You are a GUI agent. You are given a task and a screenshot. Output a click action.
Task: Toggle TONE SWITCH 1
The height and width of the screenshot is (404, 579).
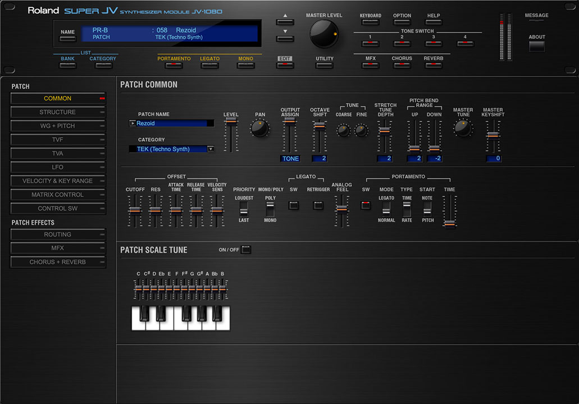click(x=370, y=43)
